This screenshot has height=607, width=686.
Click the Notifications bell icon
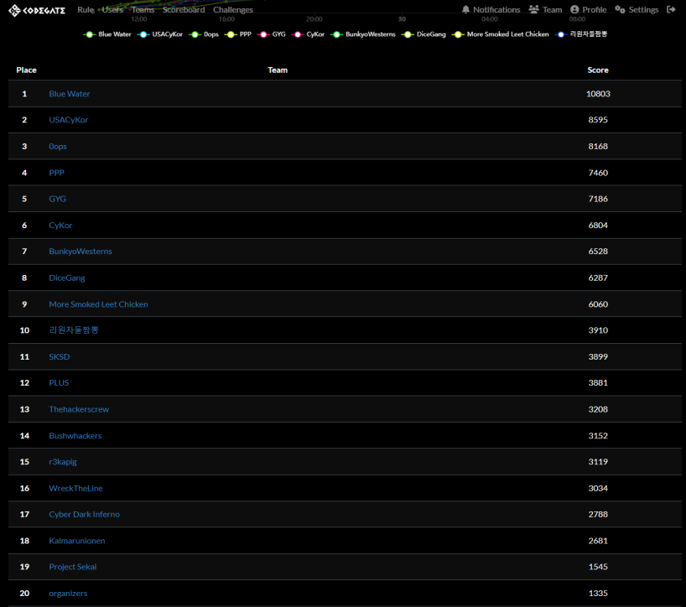coord(465,10)
